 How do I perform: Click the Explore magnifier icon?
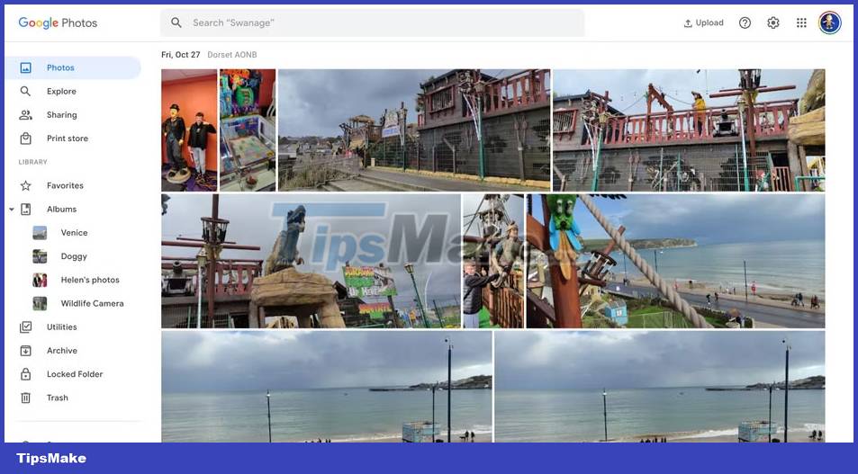click(26, 92)
